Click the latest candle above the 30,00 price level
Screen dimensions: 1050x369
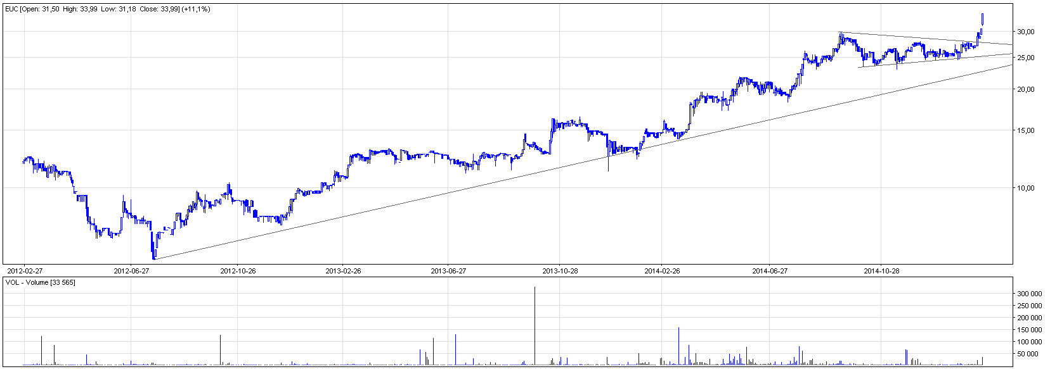click(x=982, y=20)
